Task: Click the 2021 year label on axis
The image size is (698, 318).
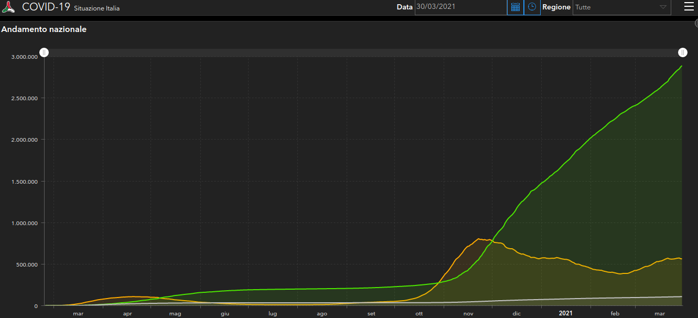Action: click(565, 313)
